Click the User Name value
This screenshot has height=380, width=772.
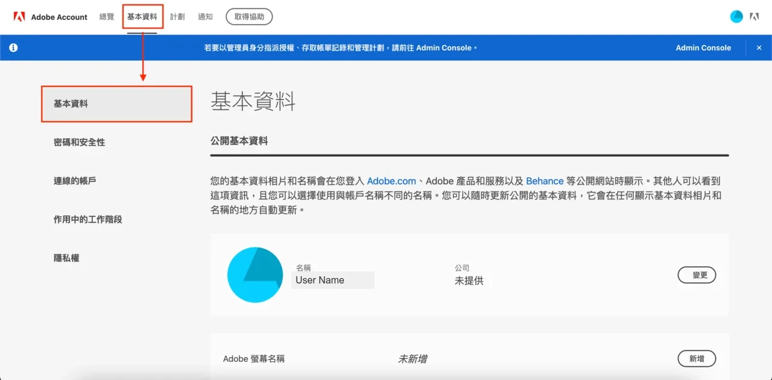[320, 280]
